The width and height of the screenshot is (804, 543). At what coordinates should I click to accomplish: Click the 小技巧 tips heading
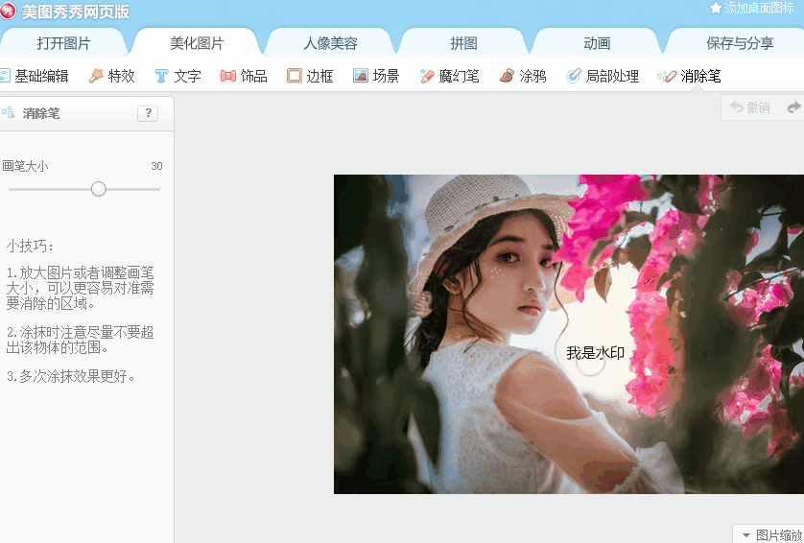[x=30, y=246]
